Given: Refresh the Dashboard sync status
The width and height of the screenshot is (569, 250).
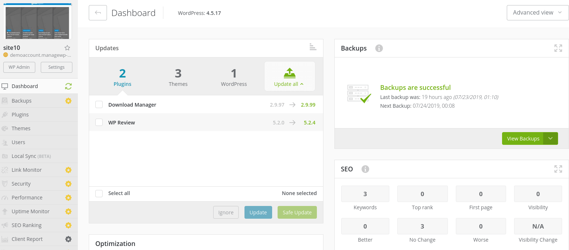Looking at the screenshot, I should (68, 86).
